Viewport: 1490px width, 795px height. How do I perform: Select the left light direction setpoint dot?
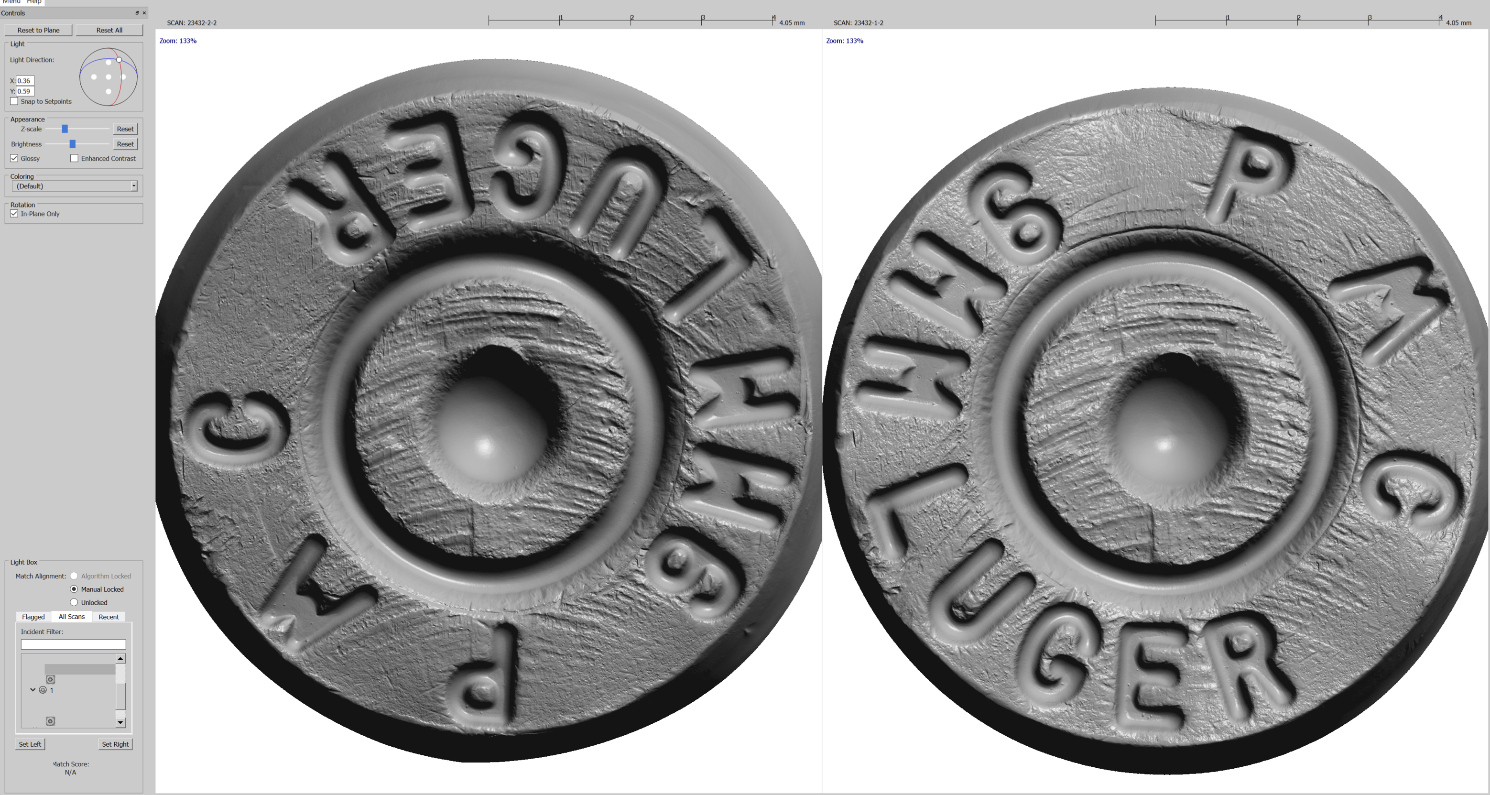pyautogui.click(x=94, y=77)
